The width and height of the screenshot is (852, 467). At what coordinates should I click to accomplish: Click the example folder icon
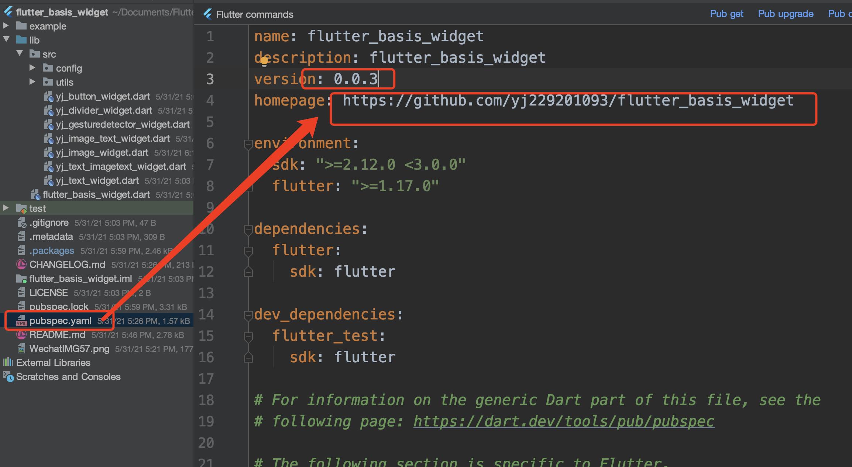tap(21, 26)
